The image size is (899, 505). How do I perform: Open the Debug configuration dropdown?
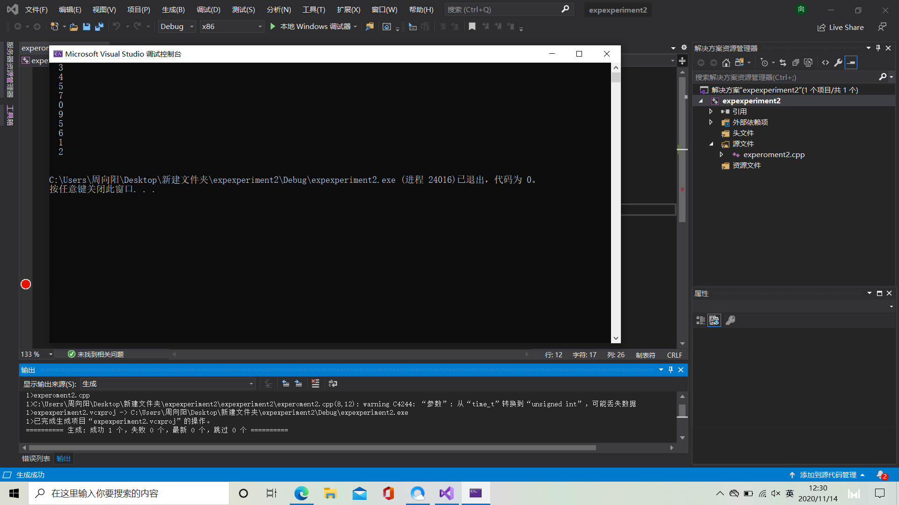(177, 27)
